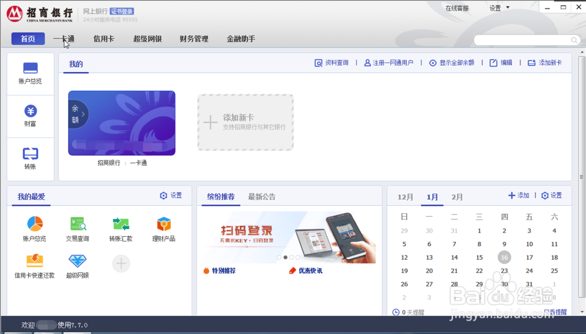Switch calendar to 12月

(x=406, y=197)
